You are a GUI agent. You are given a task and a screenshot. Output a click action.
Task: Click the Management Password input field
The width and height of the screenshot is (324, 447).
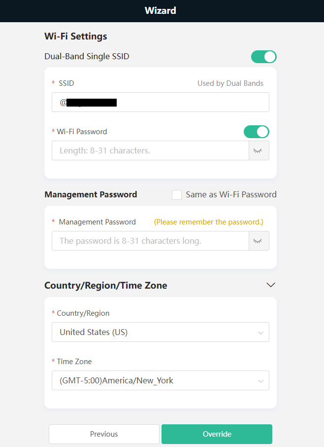(150, 241)
